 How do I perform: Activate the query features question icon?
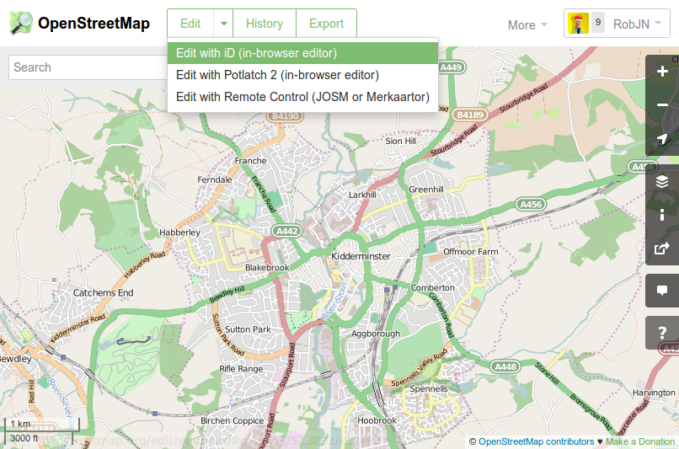(662, 333)
